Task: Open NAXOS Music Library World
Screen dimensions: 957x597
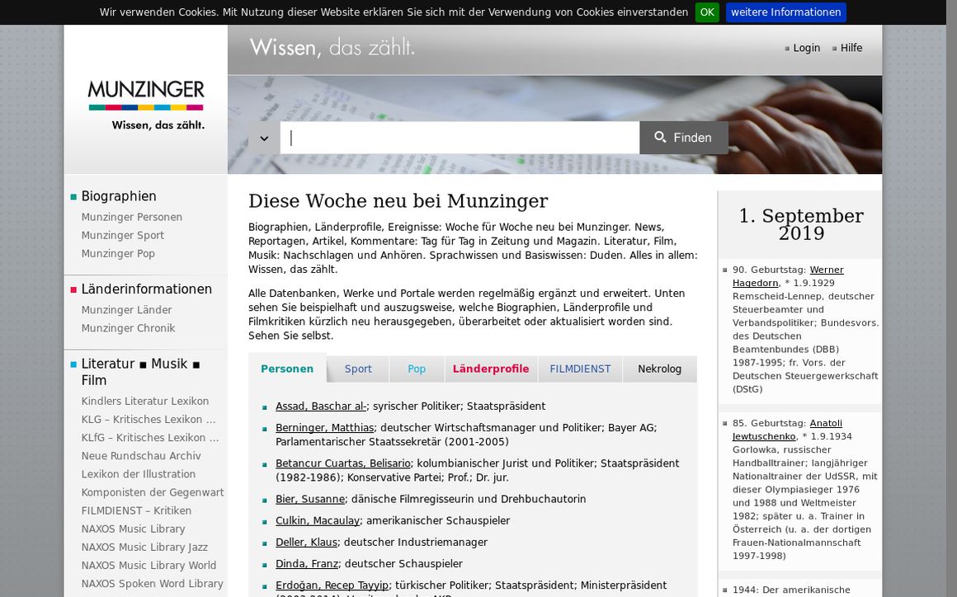Action: point(149,566)
